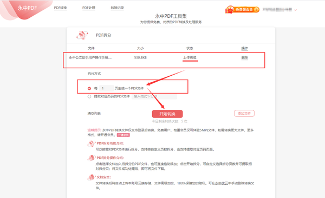This screenshot has height=198, width=325.
Task: Click the 文件 column header
Action: (91, 48)
